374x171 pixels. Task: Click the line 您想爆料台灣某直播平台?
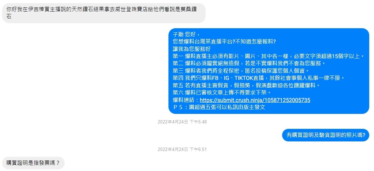point(224,42)
